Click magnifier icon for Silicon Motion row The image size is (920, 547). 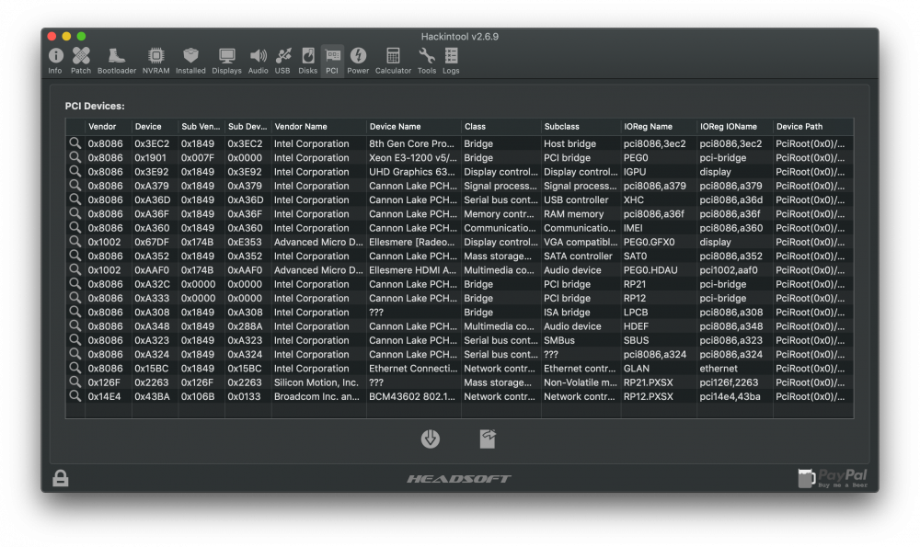pos(75,382)
